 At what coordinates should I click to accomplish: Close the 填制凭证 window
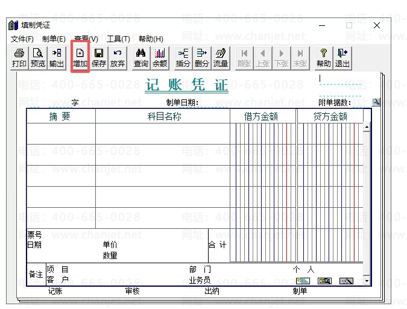point(377,25)
